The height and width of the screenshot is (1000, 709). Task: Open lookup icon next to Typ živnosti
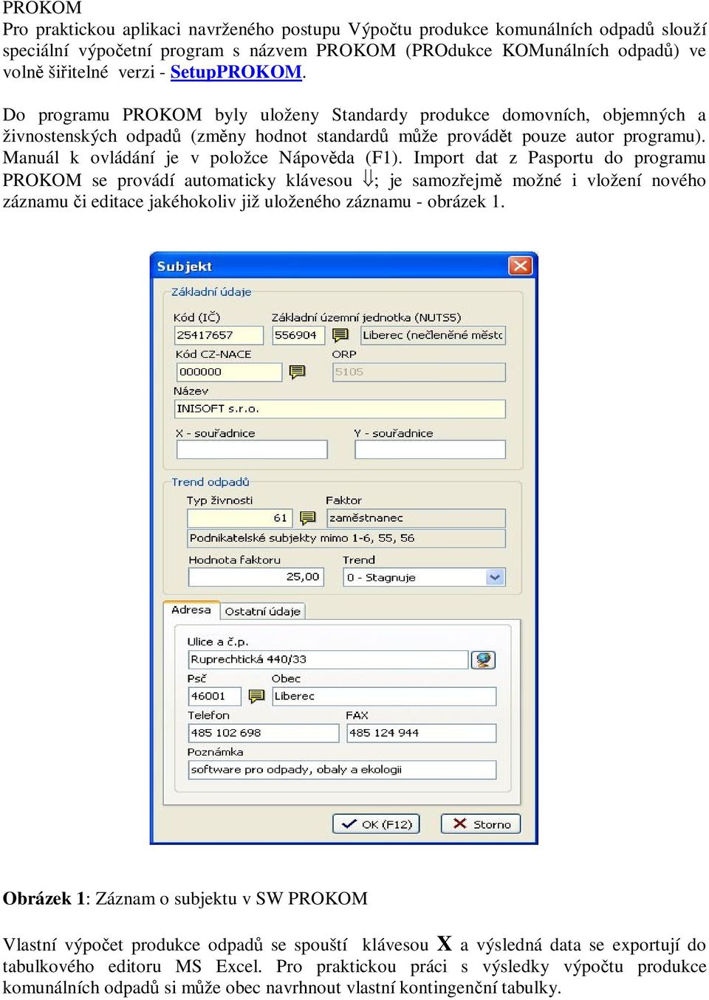pyautogui.click(x=308, y=518)
